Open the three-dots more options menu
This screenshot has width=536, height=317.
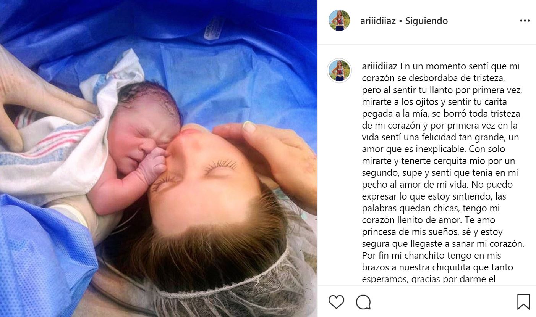(525, 21)
